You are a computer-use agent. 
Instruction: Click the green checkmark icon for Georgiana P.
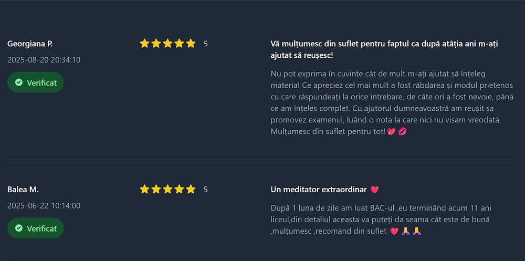click(x=19, y=82)
